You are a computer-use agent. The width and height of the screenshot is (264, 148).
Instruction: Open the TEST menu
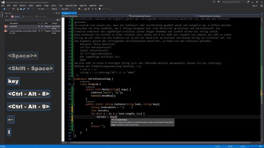(x=61, y=5)
